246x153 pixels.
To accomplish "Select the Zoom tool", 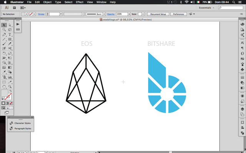I will (x=10, y=86).
